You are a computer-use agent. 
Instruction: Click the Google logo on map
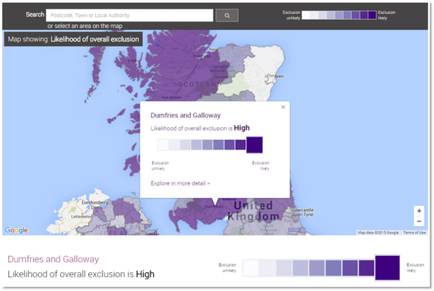point(16,230)
